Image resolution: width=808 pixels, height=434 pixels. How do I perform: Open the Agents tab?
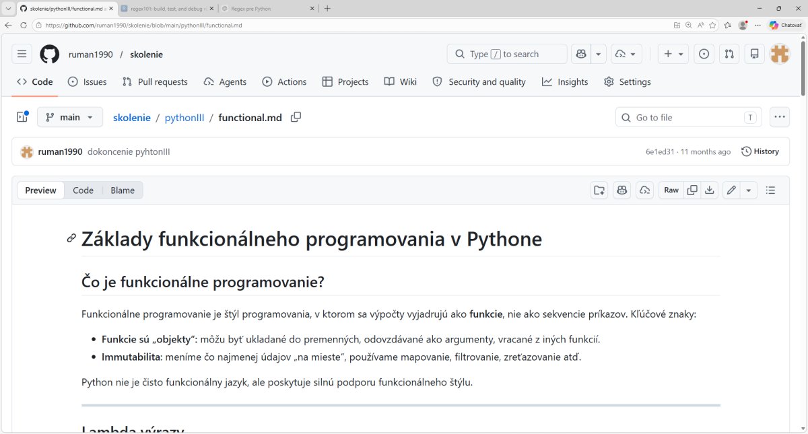(x=225, y=81)
